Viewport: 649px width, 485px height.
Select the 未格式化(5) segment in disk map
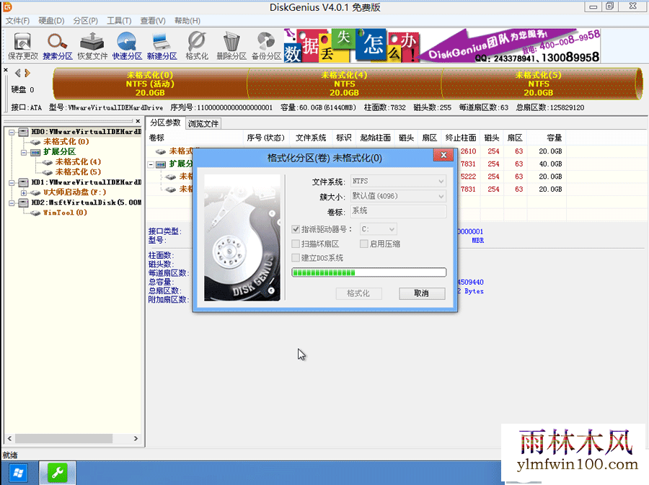(x=539, y=84)
